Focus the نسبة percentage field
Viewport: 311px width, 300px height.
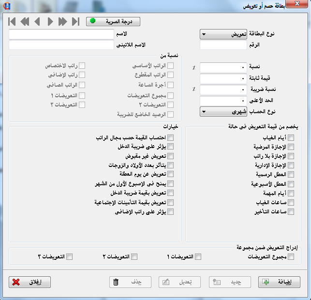click(x=223, y=67)
